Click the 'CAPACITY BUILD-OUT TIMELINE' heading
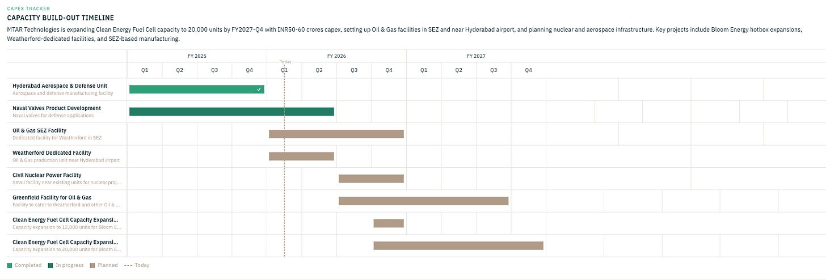Viewport: 826px width, 280px height. click(x=60, y=18)
